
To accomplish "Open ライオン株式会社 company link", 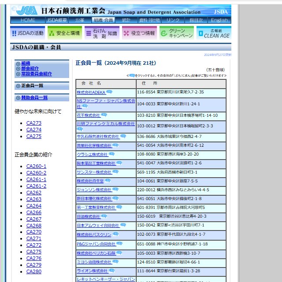I will (x=92, y=271).
